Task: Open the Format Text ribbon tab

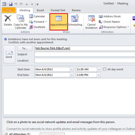Action: pos(58,10)
